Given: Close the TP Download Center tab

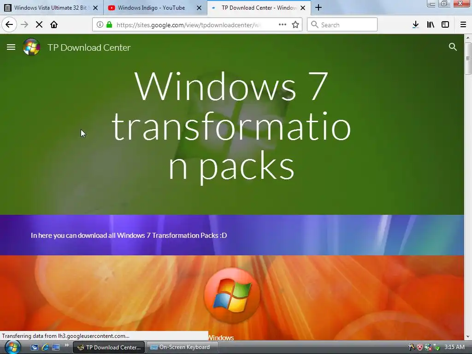Looking at the screenshot, I should (303, 8).
